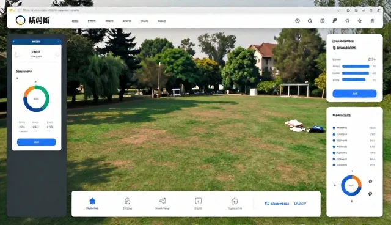Viewport: 391px width, 225px height.
Task: Expand the chevron value above the progress bars
Action: (372, 59)
